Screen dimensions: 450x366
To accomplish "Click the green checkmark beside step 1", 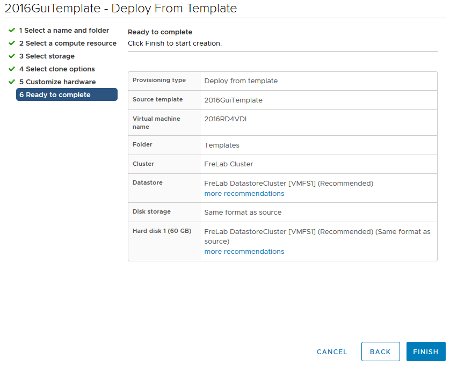I will coord(11,31).
